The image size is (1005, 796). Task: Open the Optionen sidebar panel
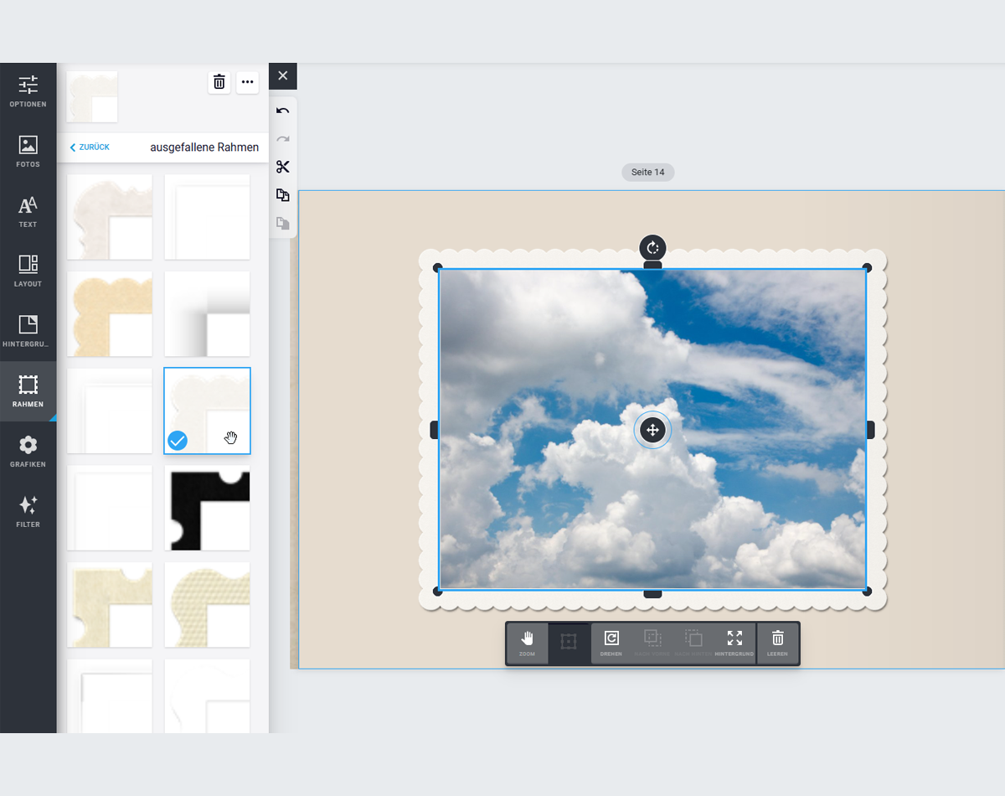(x=28, y=92)
